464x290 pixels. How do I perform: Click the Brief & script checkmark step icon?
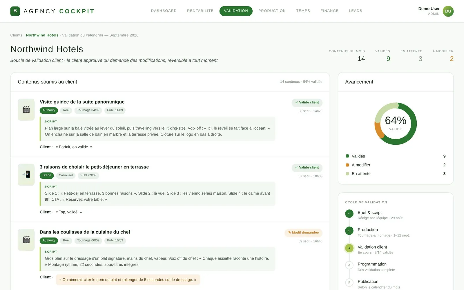point(349,214)
